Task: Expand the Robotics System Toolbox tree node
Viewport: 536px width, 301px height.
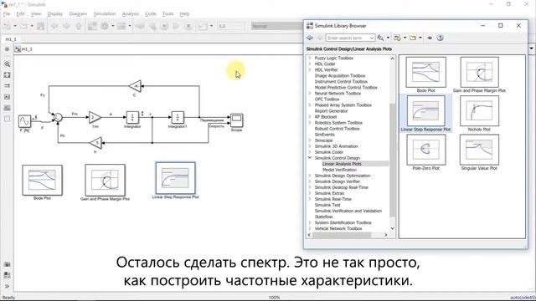Action: 310,123
